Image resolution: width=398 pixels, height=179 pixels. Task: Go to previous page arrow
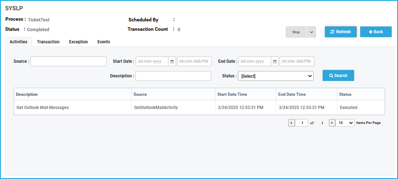[x=292, y=123]
